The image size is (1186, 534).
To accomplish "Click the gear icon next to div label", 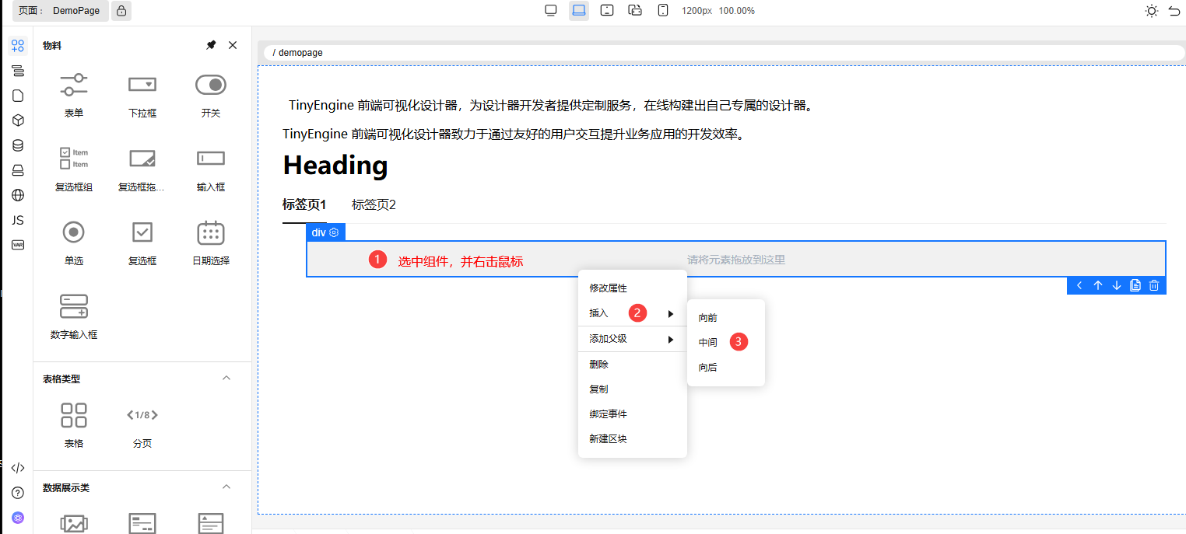I will coord(335,232).
